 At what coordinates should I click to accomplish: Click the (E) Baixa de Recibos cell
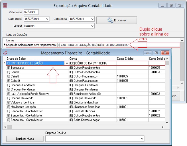pyautogui.click(x=93, y=111)
